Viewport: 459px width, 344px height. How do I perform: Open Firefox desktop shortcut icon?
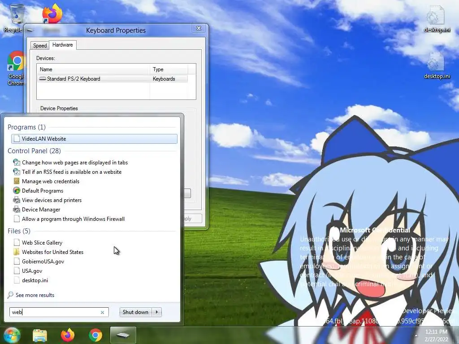(x=52, y=14)
